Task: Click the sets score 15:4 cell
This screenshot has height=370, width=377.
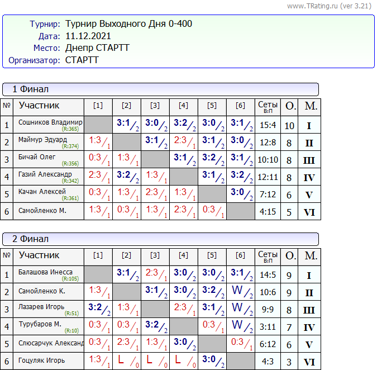Action: (x=267, y=126)
